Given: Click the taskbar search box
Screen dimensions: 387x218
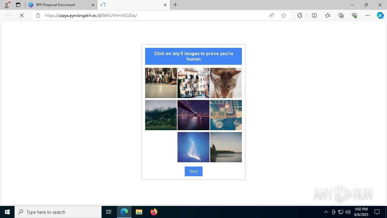Looking at the screenshot, I should tap(58, 212).
